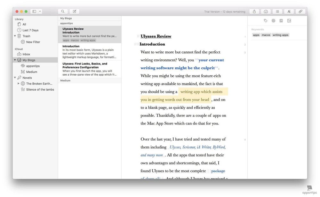This screenshot has width=320, height=197.
Task: Collapse the My Blogs disclosure triangle
Action: point(15,60)
